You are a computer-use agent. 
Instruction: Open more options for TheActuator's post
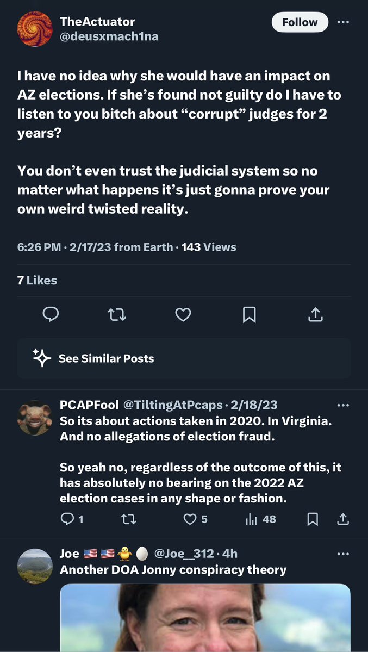343,22
